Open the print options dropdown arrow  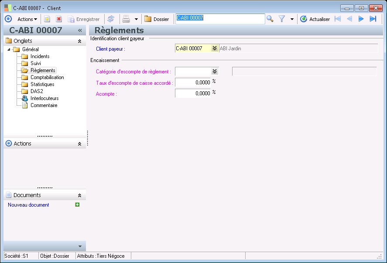point(136,19)
